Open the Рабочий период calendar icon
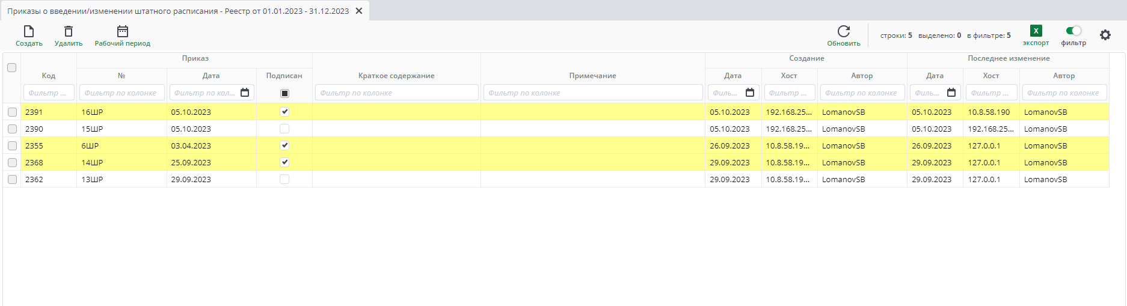 (123, 31)
